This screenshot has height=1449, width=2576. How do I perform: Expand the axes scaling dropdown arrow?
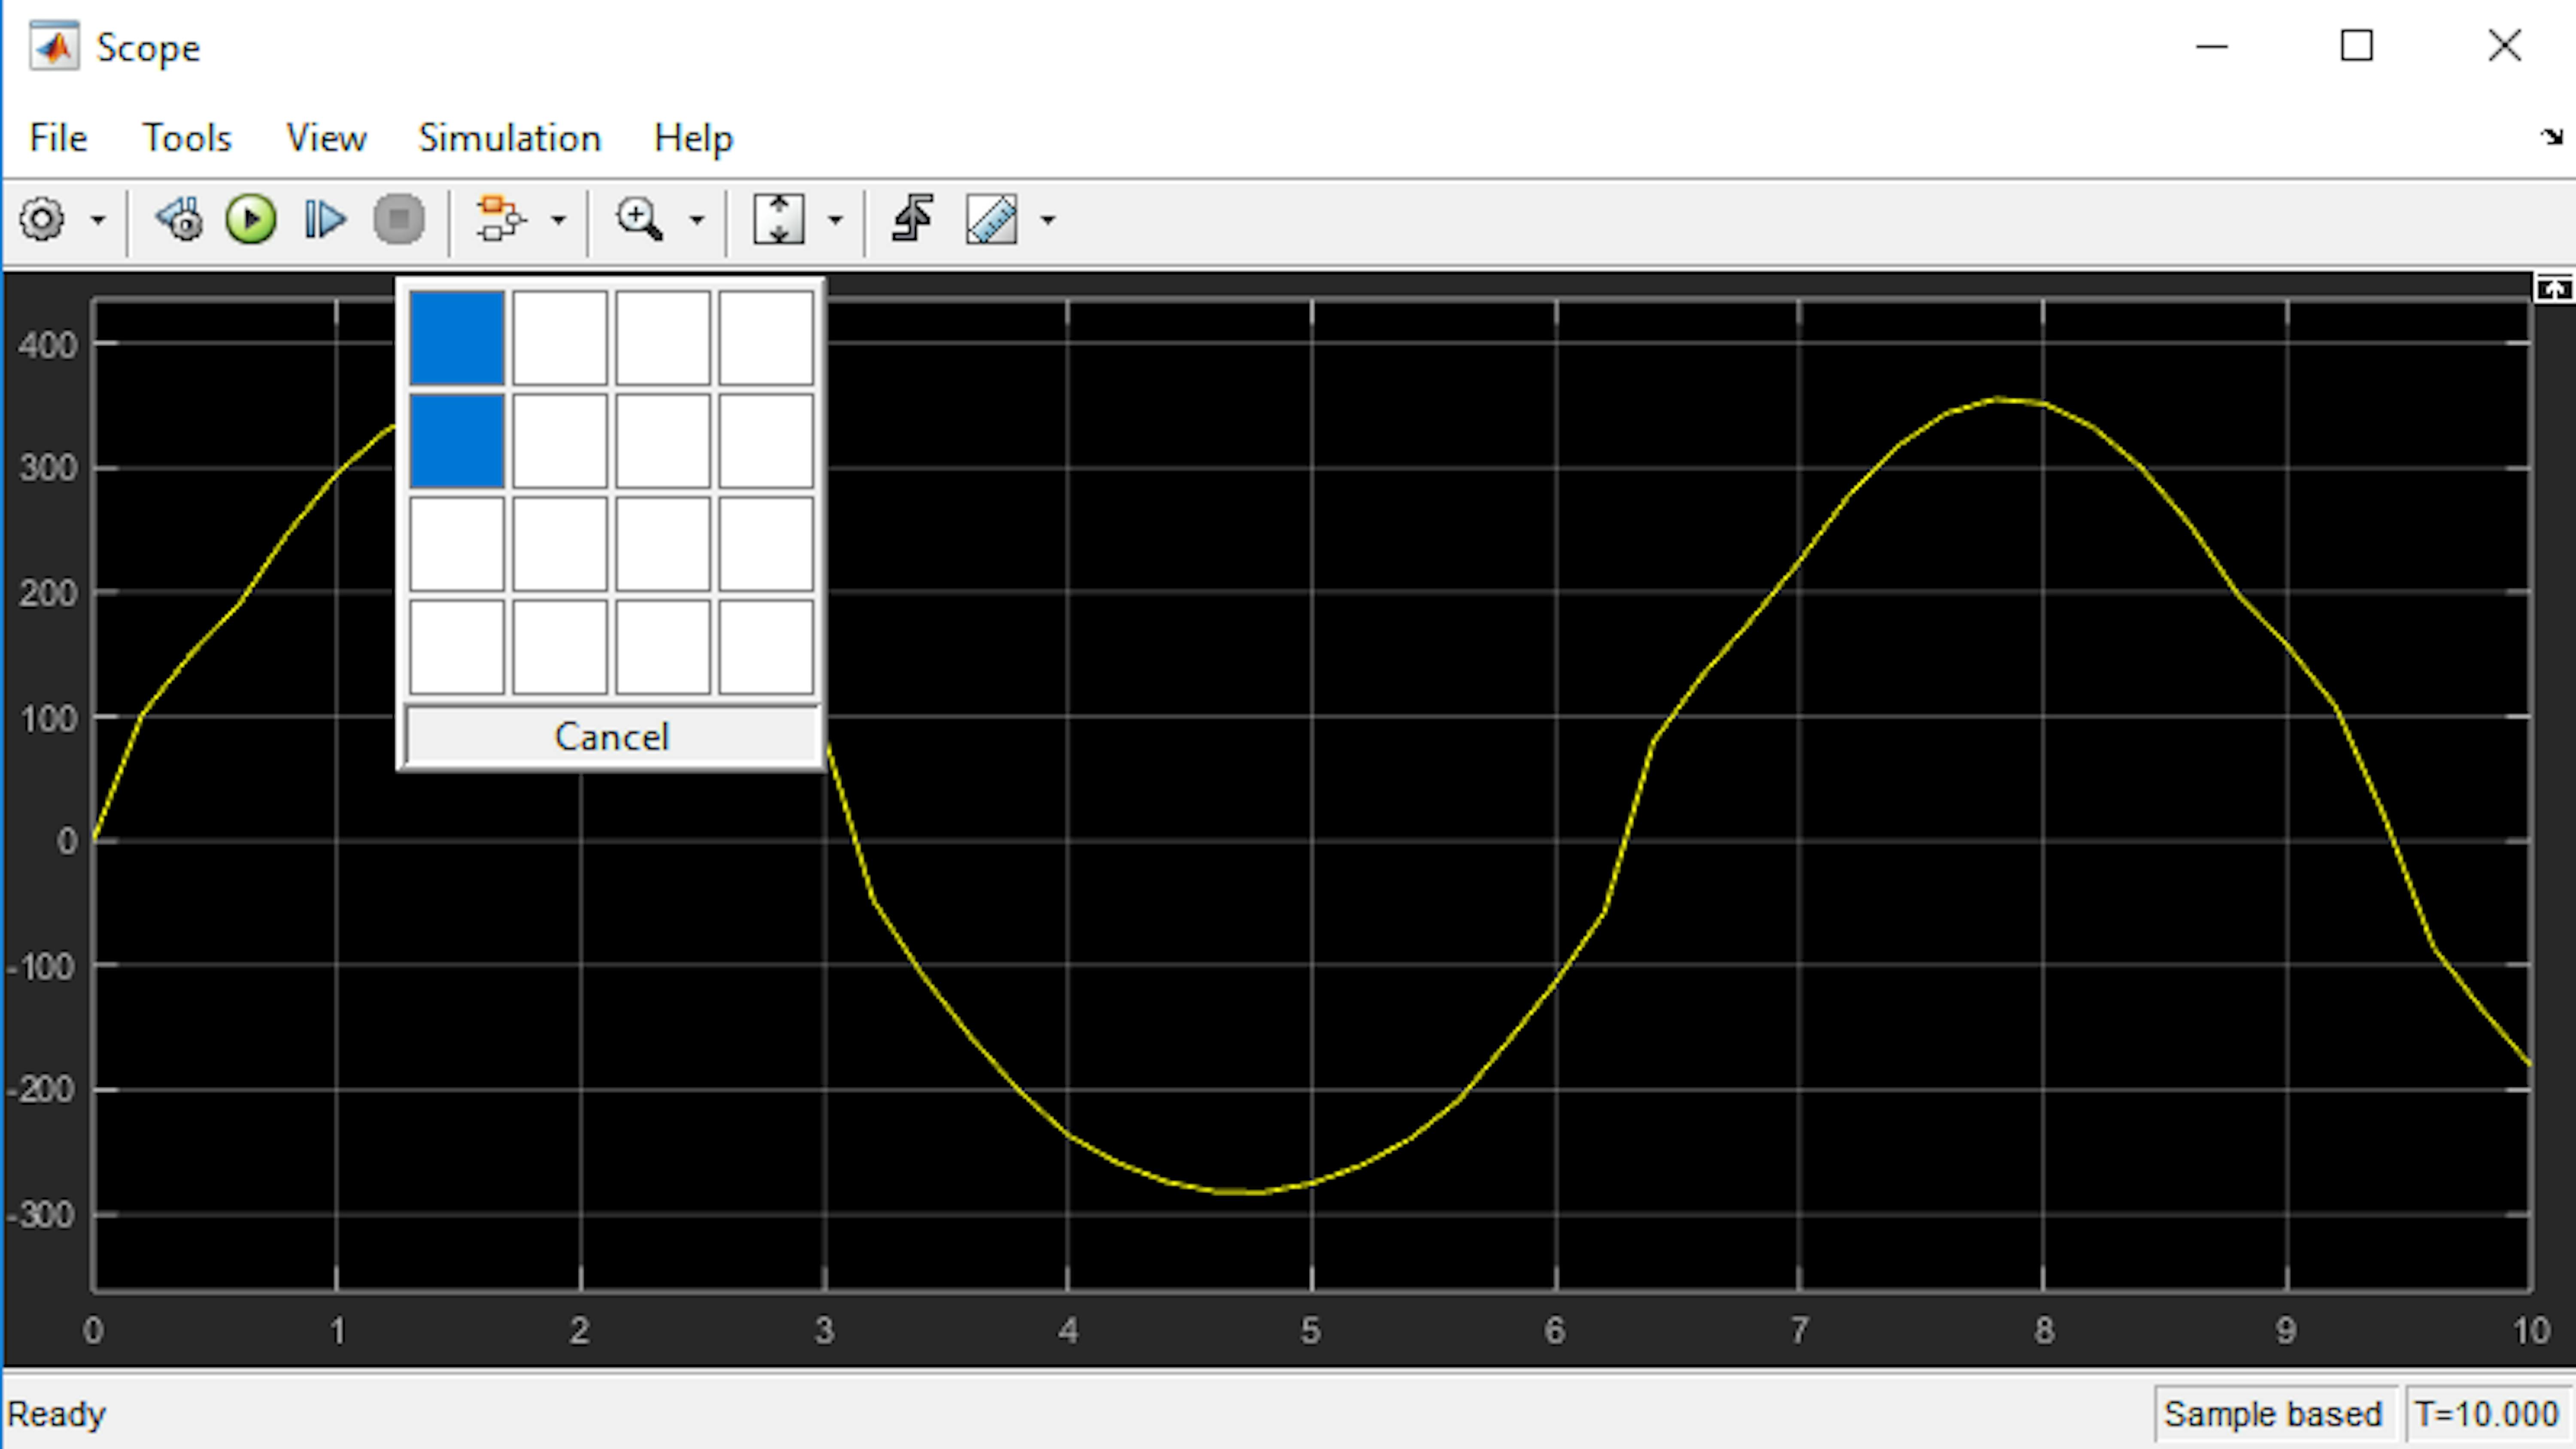(836, 220)
